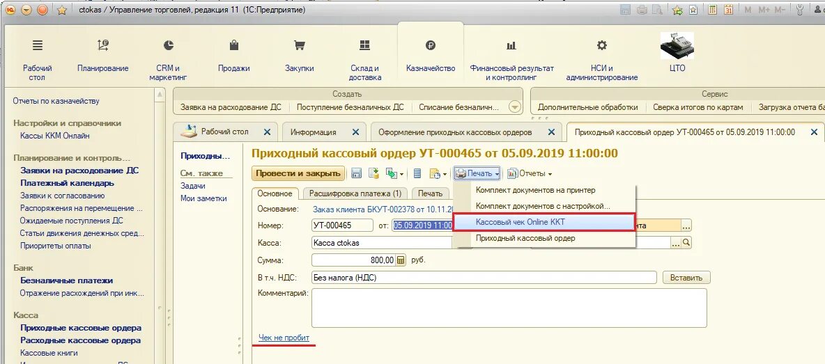Viewport: 825px width, 364px height.
Task: Open Дополнительные обработки service link
Action: [587, 107]
